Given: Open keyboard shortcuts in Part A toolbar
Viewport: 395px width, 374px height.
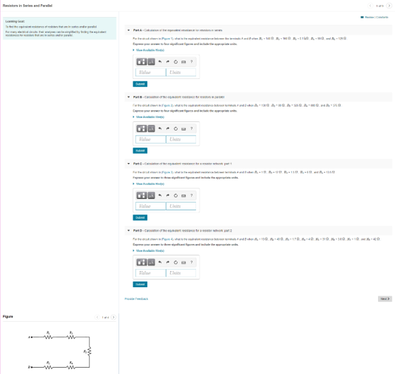Looking at the screenshot, I should pos(183,62).
